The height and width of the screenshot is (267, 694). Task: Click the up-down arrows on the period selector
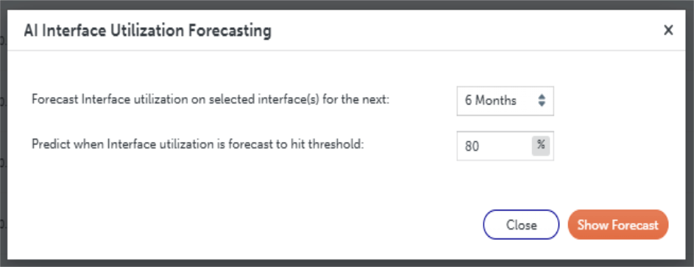point(542,101)
